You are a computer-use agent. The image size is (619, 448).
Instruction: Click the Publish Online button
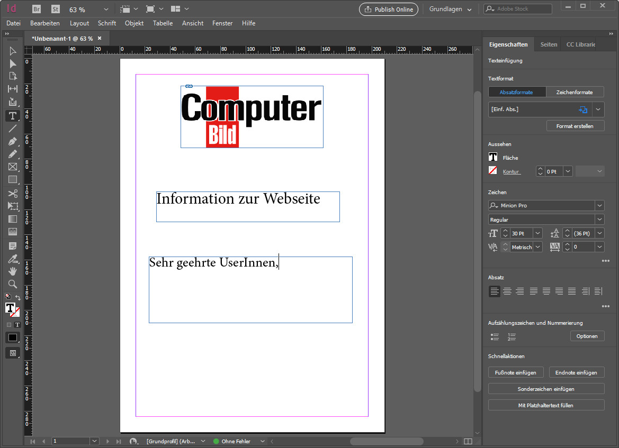[389, 9]
